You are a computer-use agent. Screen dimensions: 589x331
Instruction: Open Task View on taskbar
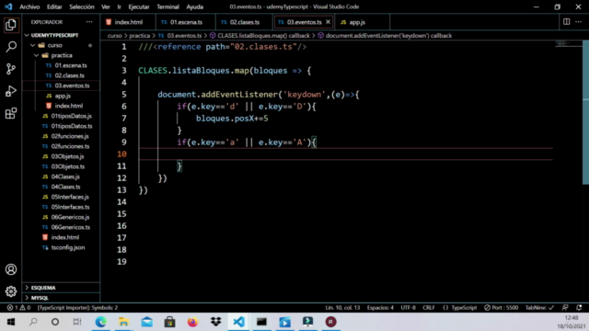click(77, 322)
